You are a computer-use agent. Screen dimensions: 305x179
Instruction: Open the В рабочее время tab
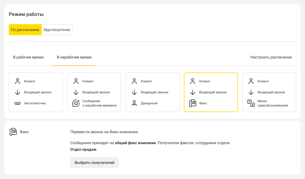point(28,57)
